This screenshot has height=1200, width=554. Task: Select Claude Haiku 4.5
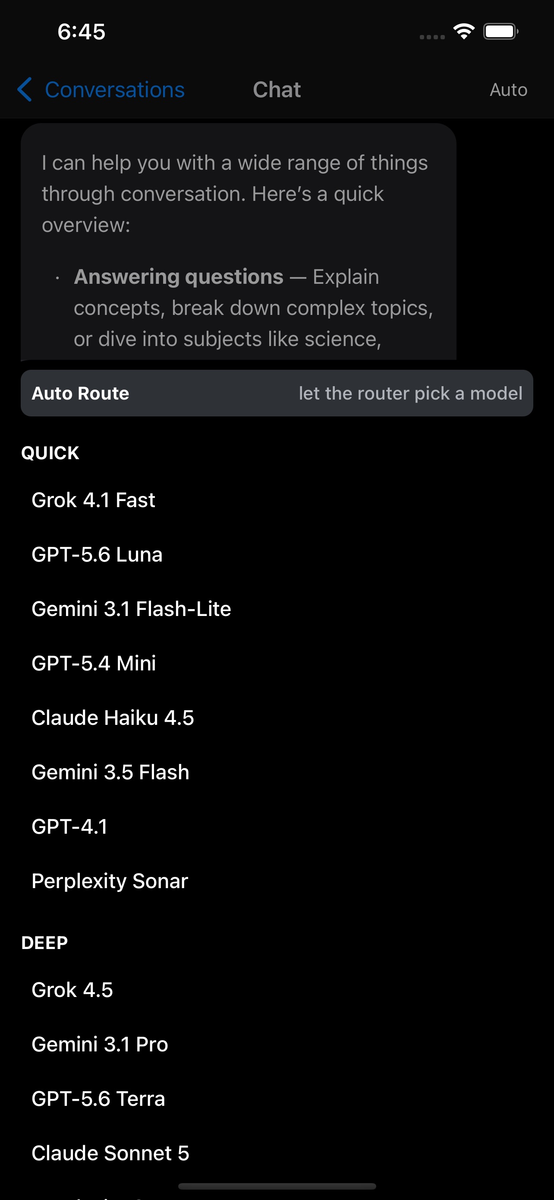click(x=277, y=718)
